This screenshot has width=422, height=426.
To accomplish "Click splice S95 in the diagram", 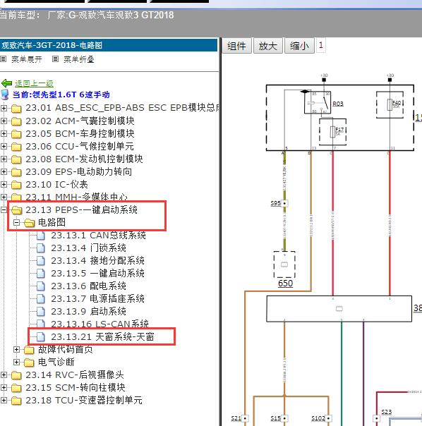I will (275, 203).
